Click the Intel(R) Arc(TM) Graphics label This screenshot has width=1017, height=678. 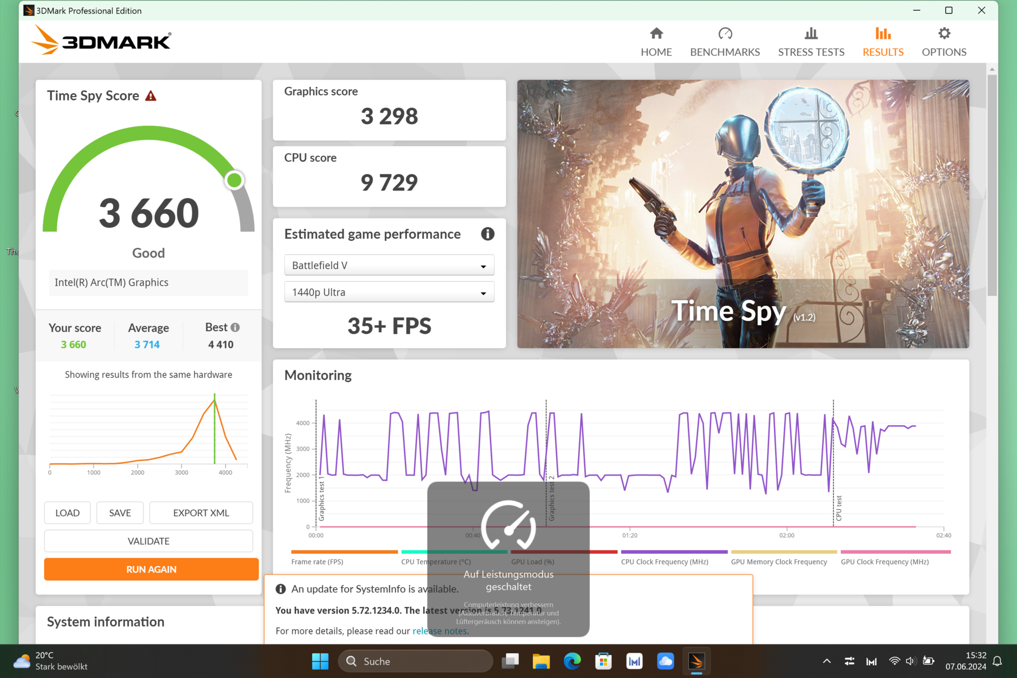(111, 282)
